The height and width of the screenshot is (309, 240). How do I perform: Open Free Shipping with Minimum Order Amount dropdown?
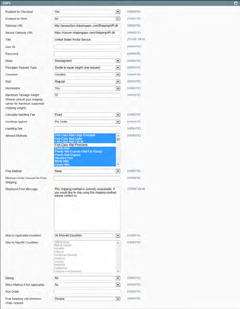coord(87,299)
